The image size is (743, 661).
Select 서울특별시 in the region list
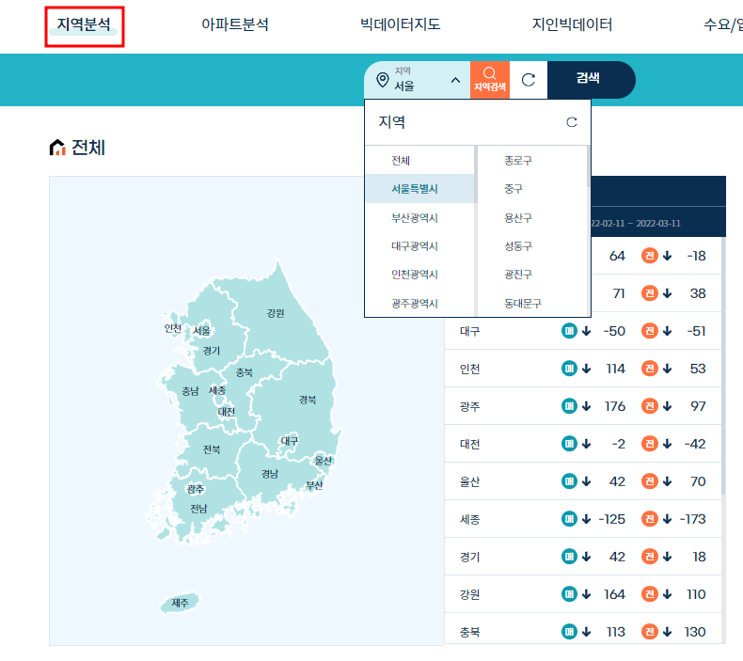[x=419, y=189]
